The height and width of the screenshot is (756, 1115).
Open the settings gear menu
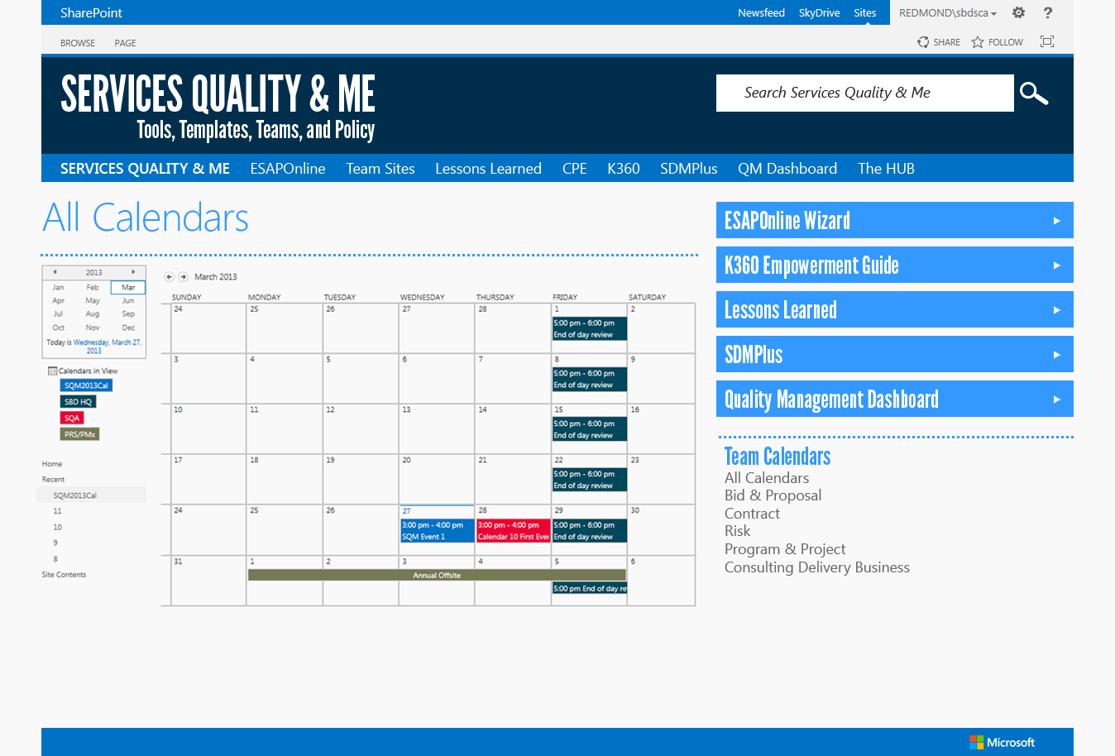pyautogui.click(x=1018, y=12)
